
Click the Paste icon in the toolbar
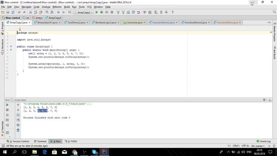point(41,12)
